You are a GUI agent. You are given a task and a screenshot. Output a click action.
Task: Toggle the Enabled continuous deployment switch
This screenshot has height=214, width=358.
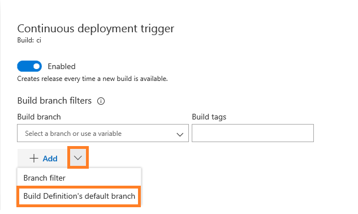click(29, 66)
